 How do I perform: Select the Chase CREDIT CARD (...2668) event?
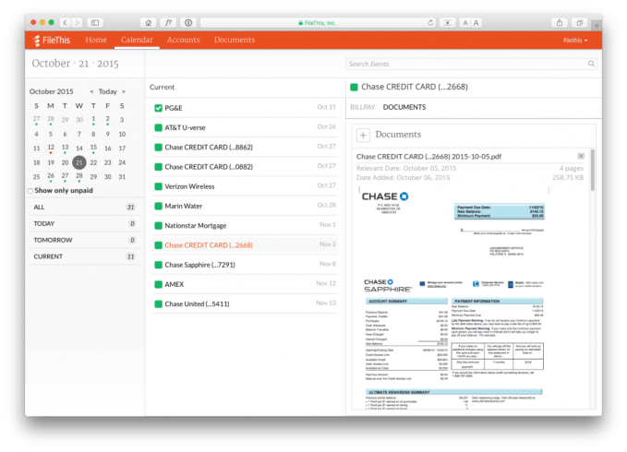coord(245,245)
